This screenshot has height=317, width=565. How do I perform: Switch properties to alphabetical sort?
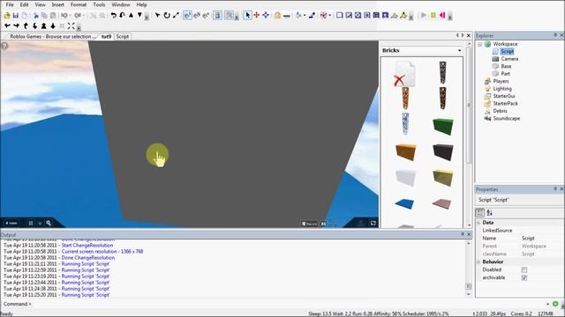coord(489,213)
